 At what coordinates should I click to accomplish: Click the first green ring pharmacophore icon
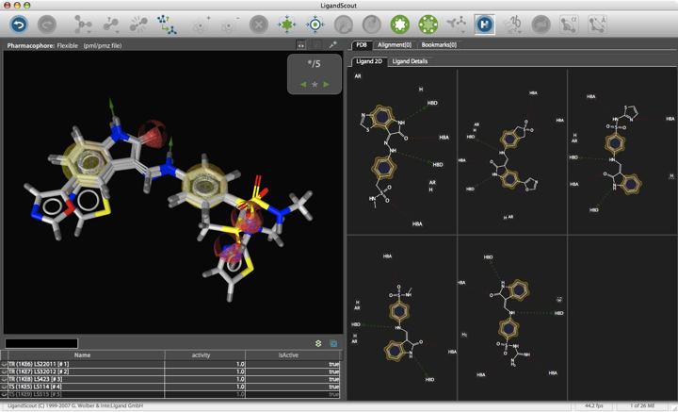click(400, 25)
